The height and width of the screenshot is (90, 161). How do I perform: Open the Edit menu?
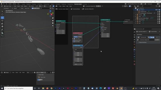(x=7, y=4)
